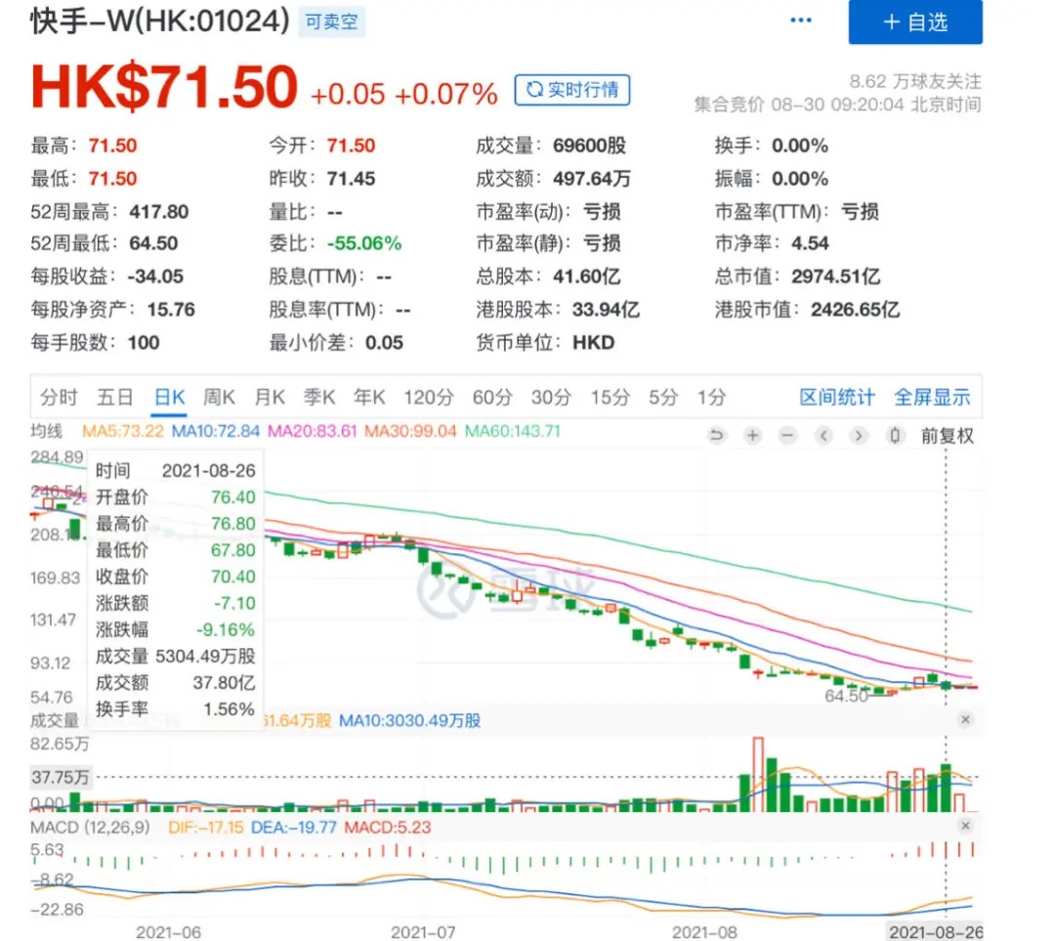
Task: Add stock with the 自选 button
Action: click(x=915, y=22)
